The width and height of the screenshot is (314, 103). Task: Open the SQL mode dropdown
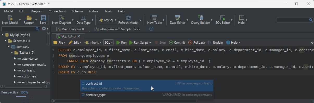[108, 43]
